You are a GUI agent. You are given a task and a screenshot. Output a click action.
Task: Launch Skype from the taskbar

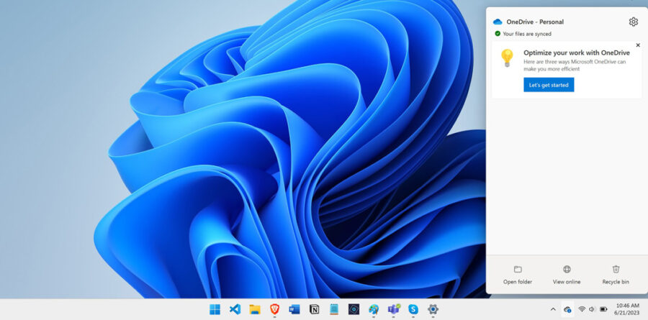(413, 309)
